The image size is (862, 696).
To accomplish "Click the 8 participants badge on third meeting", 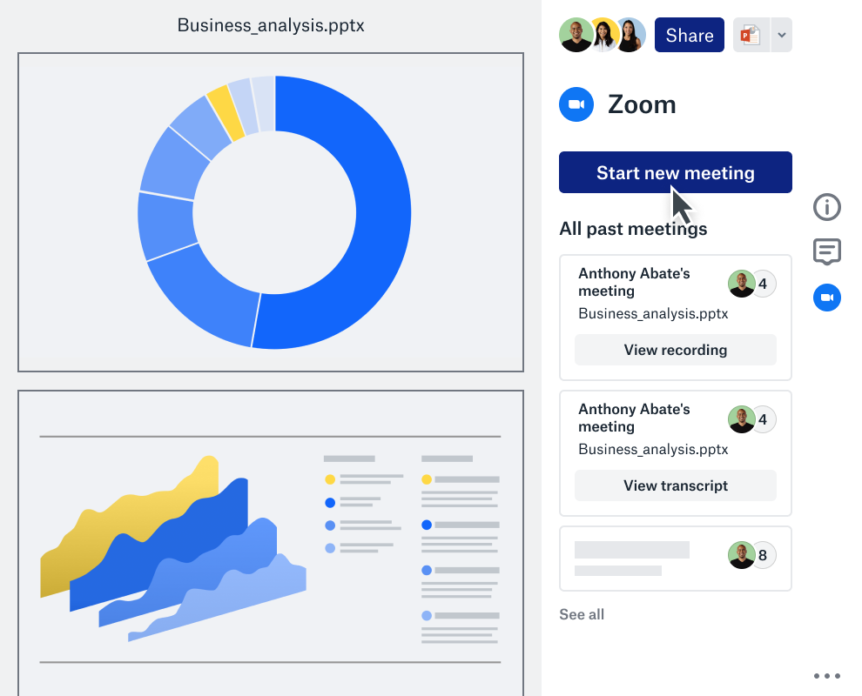I will click(763, 555).
